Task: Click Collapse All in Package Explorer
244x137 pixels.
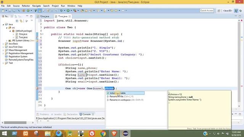Action: click(17, 21)
